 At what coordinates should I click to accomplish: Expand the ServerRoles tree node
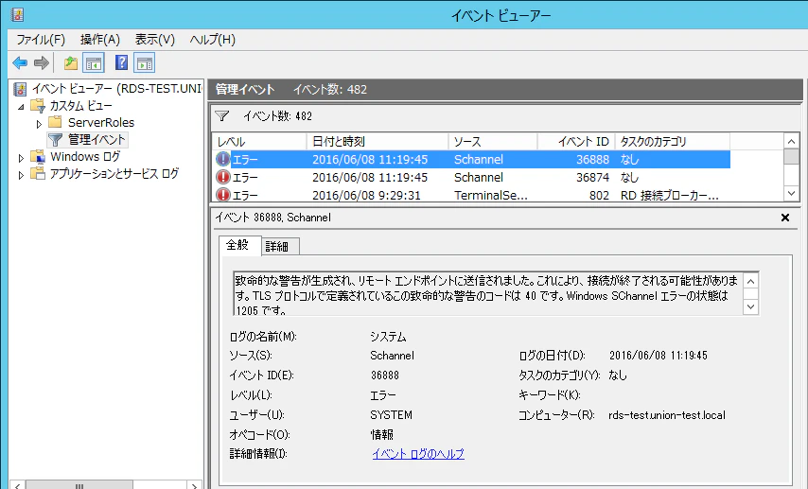coord(39,124)
